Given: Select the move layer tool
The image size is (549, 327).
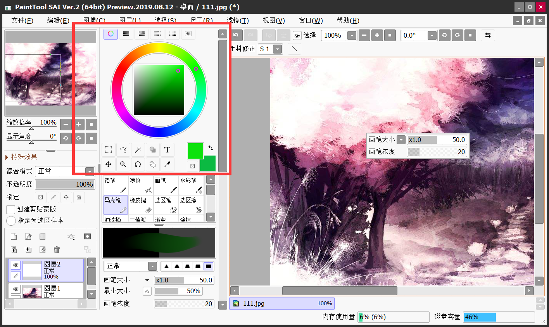Looking at the screenshot, I should pyautogui.click(x=109, y=164).
